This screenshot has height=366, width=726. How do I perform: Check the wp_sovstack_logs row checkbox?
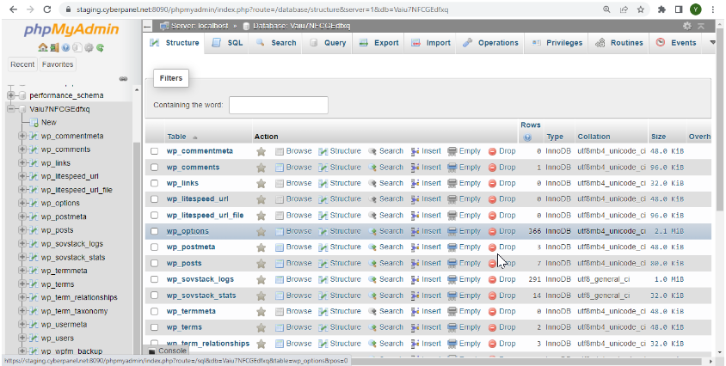155,279
